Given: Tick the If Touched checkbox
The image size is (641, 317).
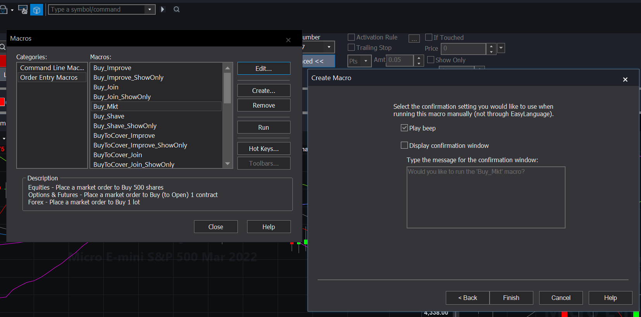Looking at the screenshot, I should pos(429,37).
